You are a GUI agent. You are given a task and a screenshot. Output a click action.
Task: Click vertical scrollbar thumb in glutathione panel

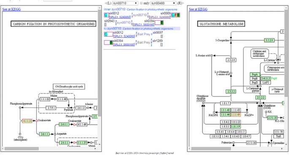point(286,53)
